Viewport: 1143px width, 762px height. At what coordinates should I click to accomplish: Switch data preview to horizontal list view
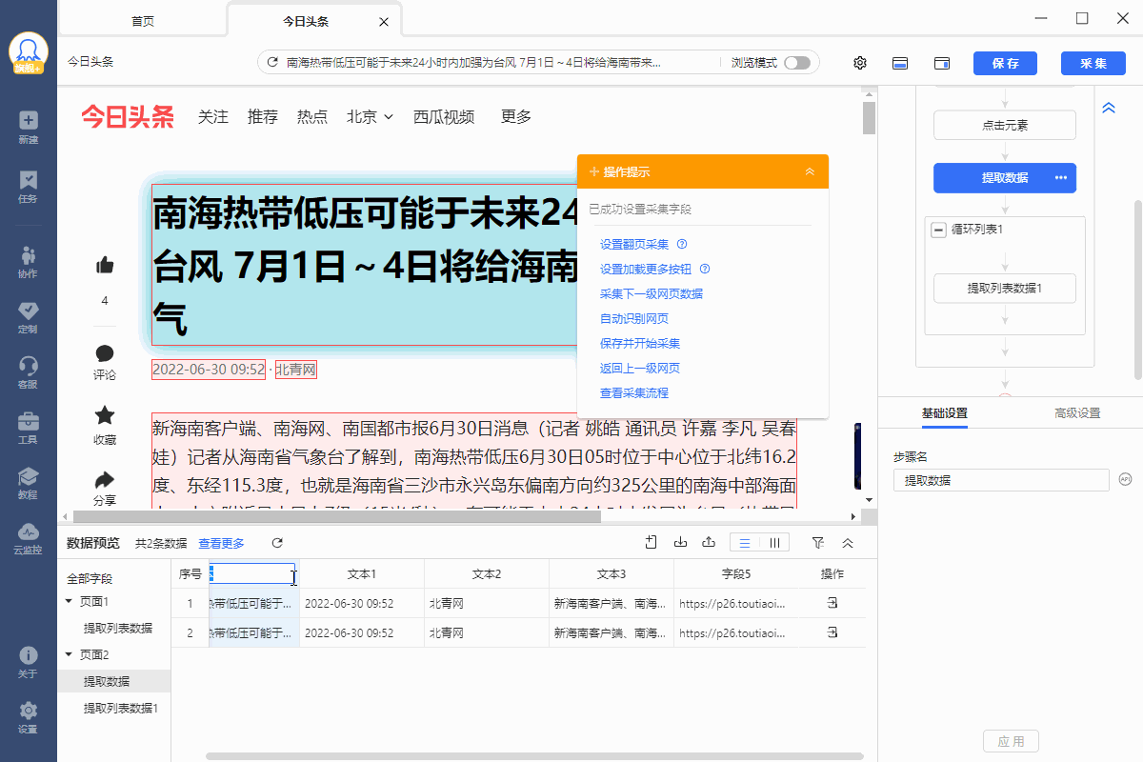tap(745, 543)
